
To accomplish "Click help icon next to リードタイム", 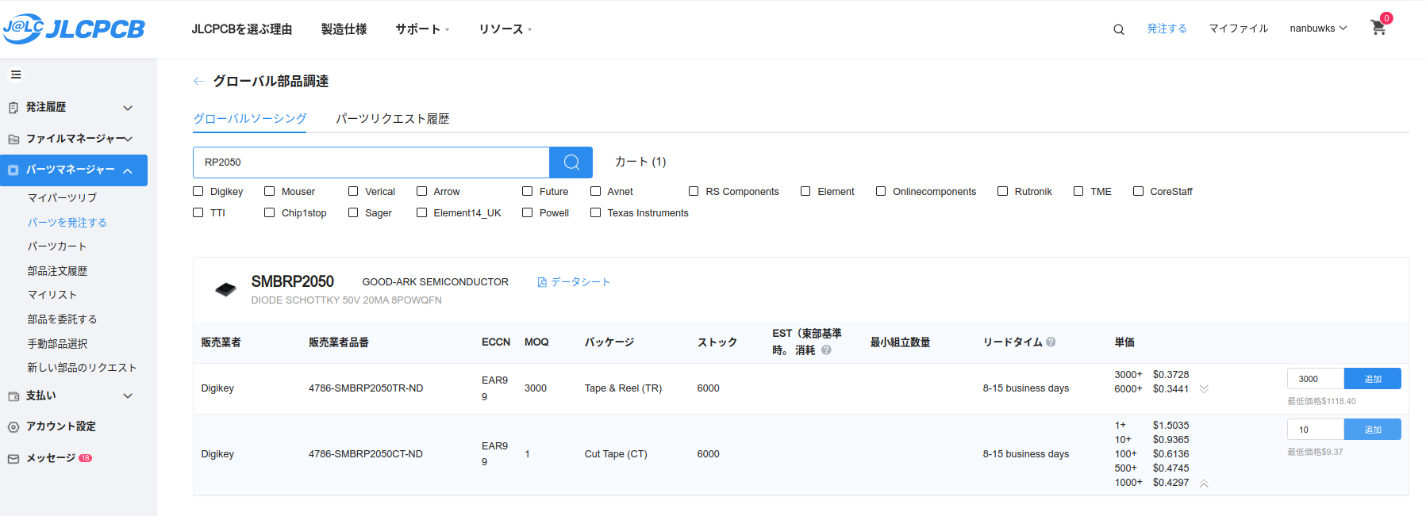I will pos(1051,342).
